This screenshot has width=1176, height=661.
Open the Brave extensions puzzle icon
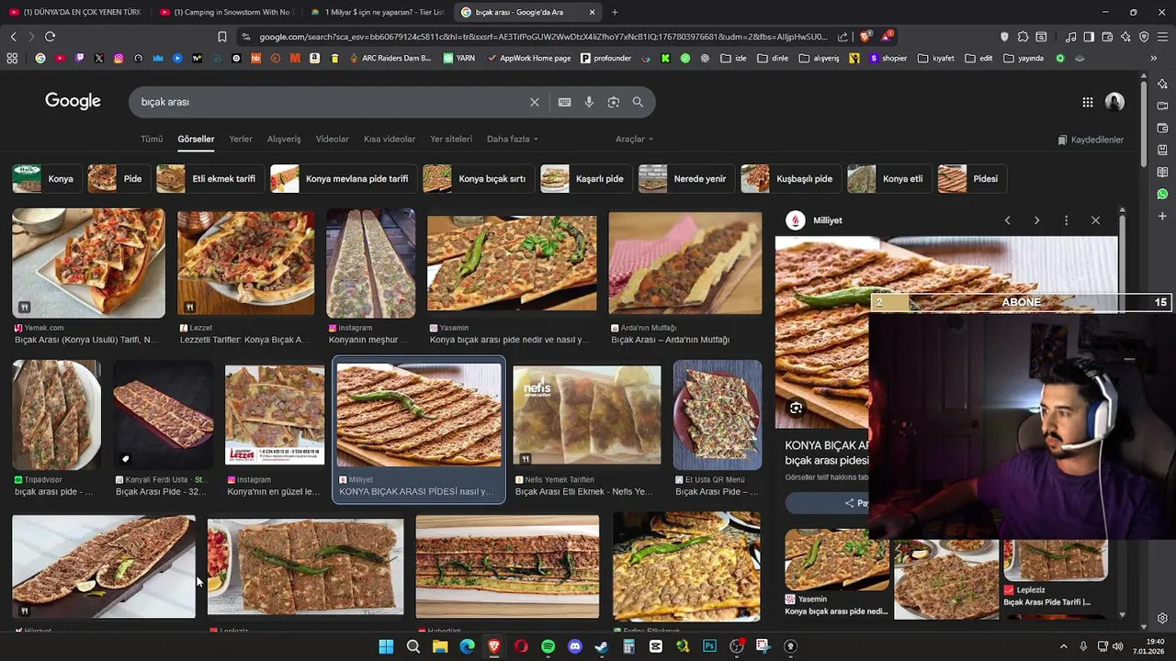[x=1023, y=37]
